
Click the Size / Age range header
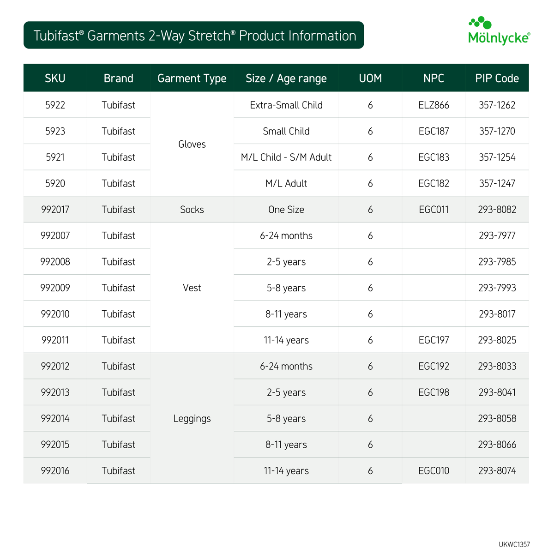tap(286, 78)
